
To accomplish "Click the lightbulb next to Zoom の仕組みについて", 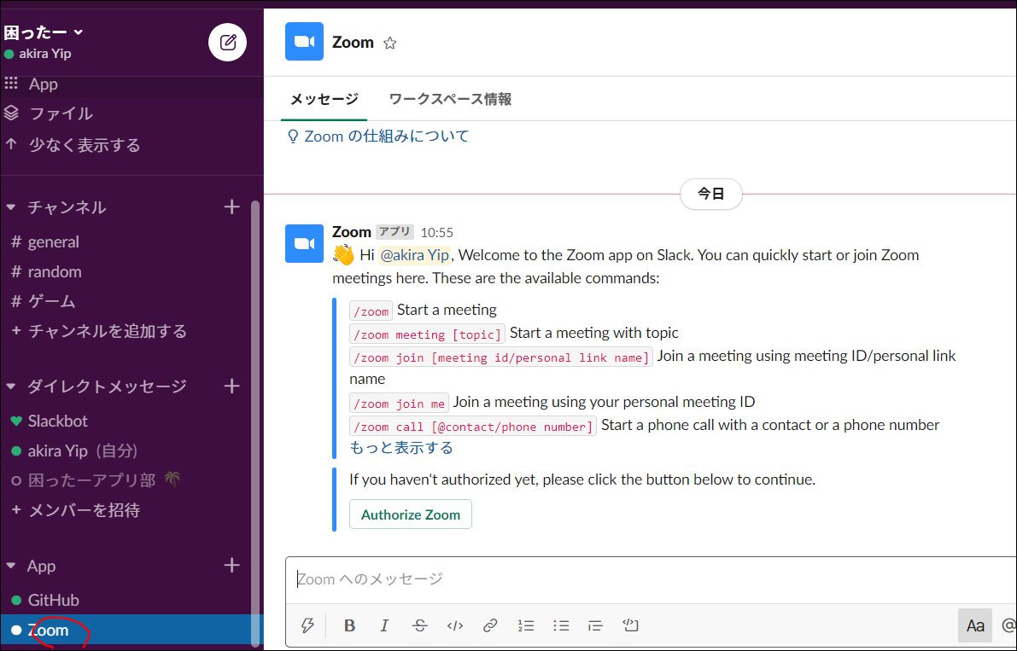I will pos(293,136).
